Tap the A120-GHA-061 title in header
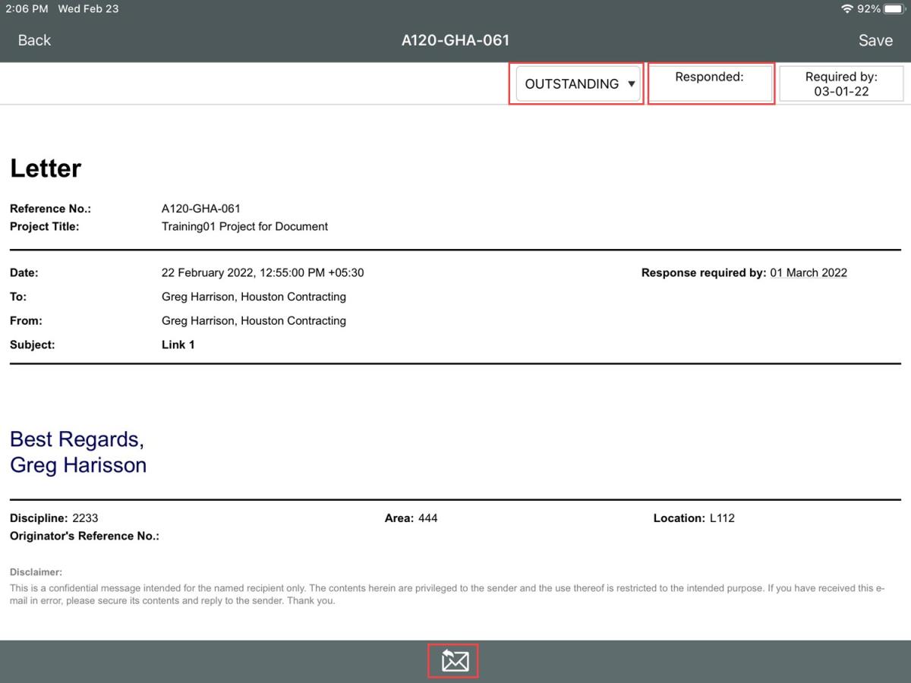 (x=455, y=40)
